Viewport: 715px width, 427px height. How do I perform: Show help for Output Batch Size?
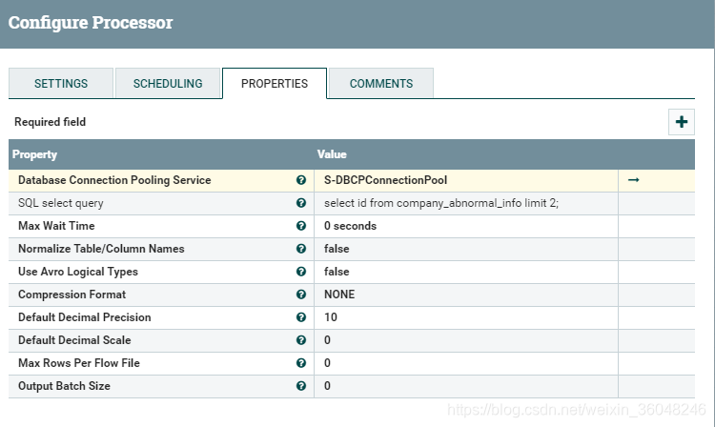point(301,386)
